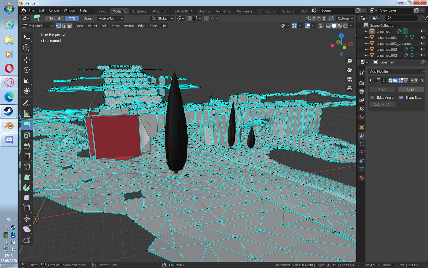The height and width of the screenshot is (268, 428).
Task: Switch to edge select mode
Action: 64,26
